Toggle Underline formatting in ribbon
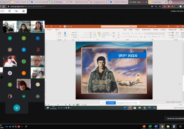Image resolution: width=184 pixels, height=129 pixels. coord(159,37)
